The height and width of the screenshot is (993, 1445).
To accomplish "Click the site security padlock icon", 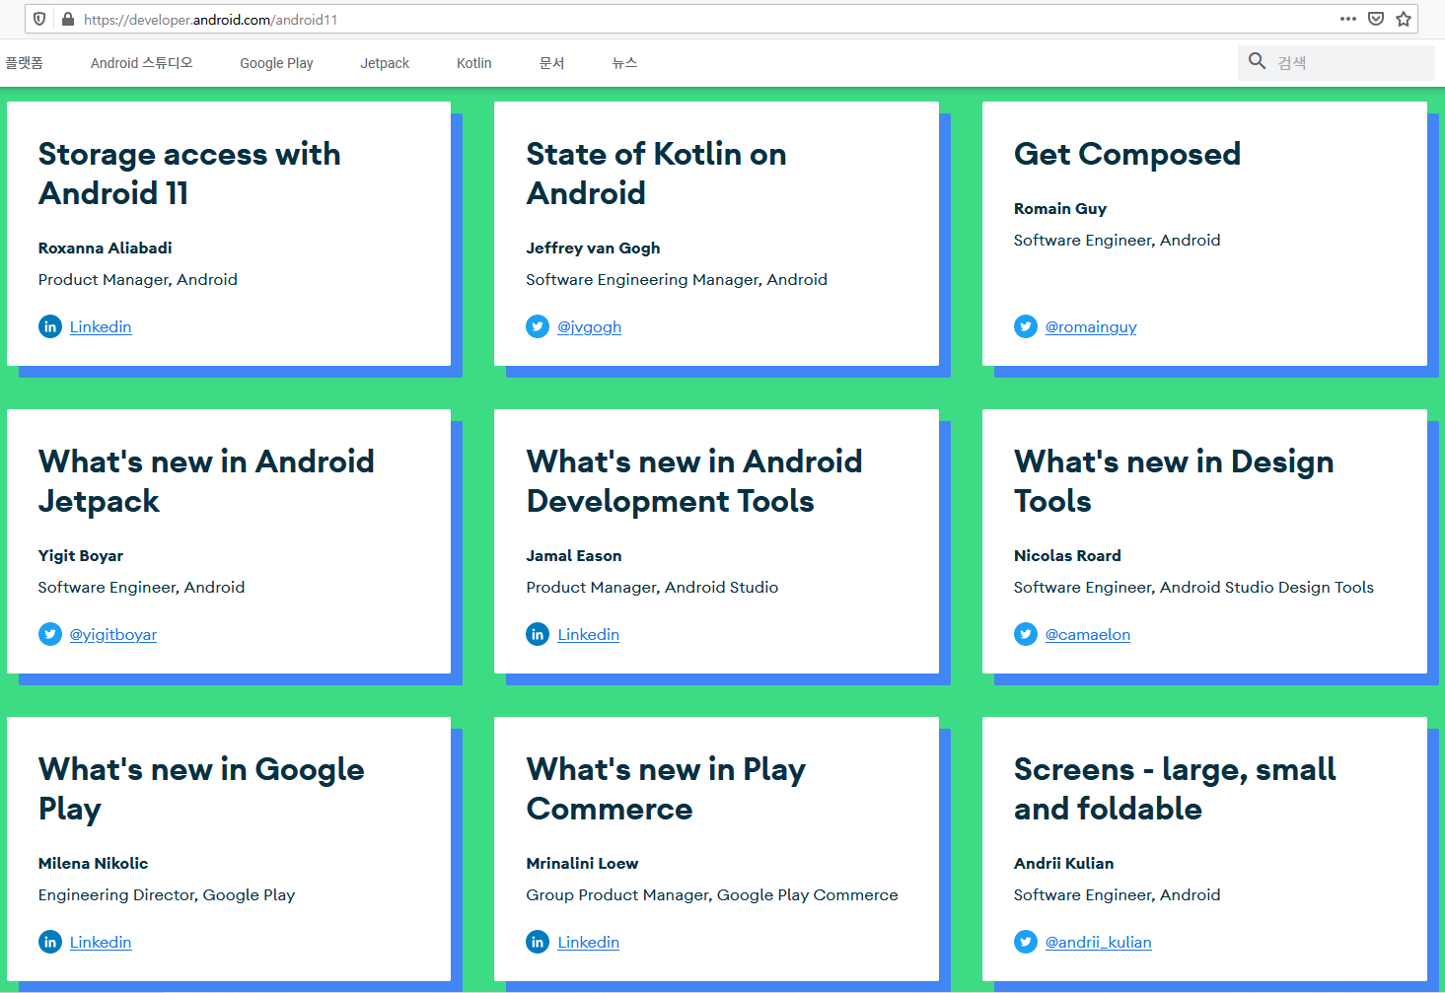I will [x=68, y=19].
